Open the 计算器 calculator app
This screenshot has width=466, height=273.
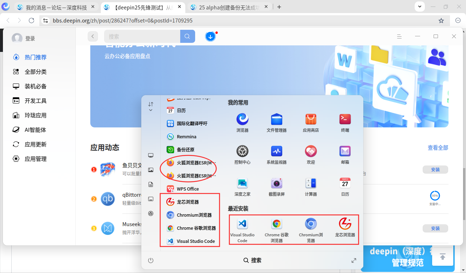(x=311, y=183)
